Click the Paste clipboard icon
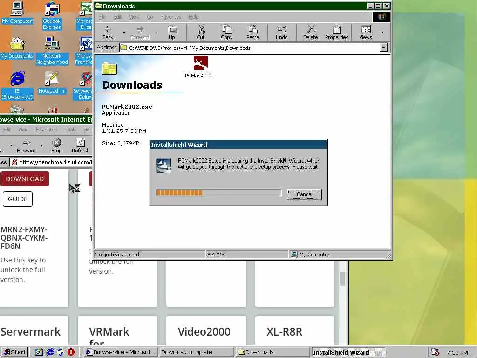Screen dimensions: 477x358 (x=252, y=32)
